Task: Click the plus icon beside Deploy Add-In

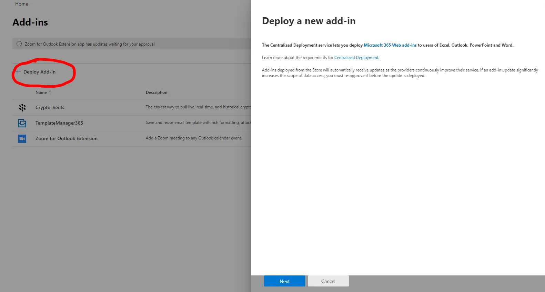Action: 18,72
